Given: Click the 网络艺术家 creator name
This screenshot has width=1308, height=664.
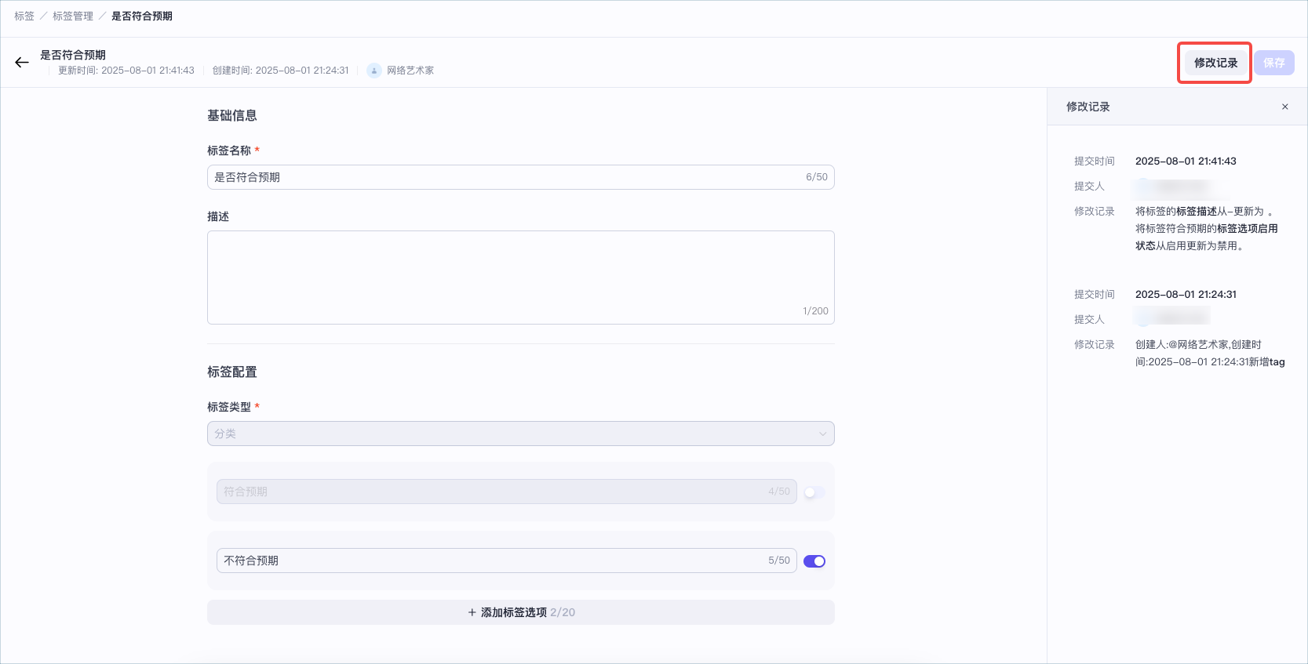Looking at the screenshot, I should 410,71.
